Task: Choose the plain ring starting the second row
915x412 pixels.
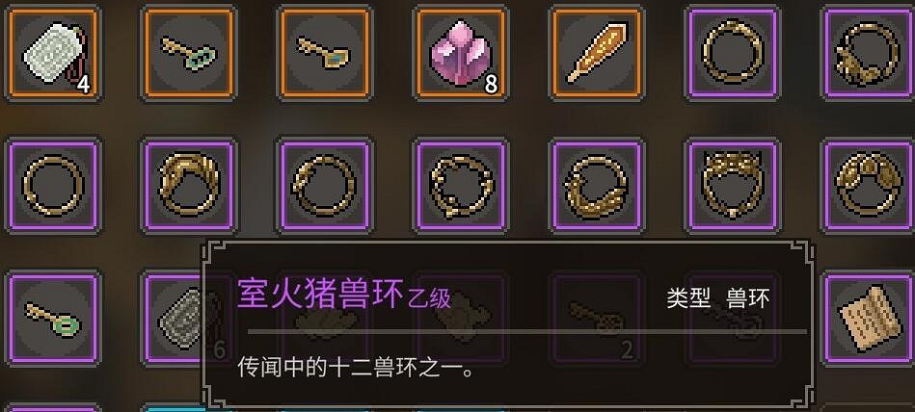Action: pos(54,186)
